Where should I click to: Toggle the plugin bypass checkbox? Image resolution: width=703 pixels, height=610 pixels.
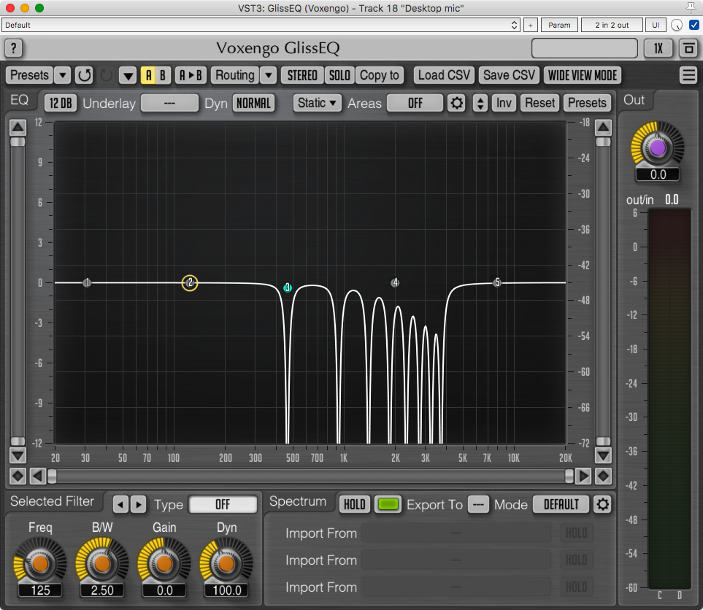tap(694, 25)
